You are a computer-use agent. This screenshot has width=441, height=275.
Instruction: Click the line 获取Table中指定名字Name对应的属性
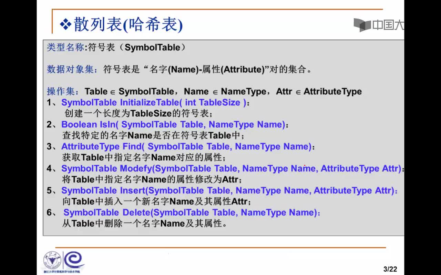(x=144, y=157)
